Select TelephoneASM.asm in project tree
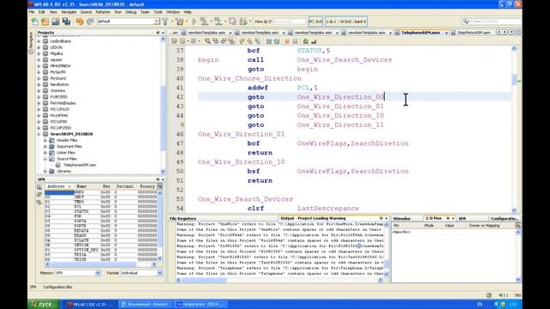 [80, 165]
